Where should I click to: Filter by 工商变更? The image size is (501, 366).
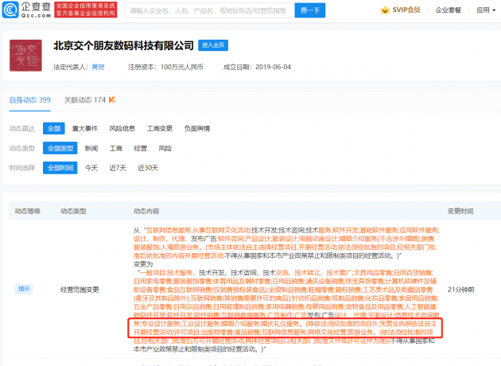159,129
